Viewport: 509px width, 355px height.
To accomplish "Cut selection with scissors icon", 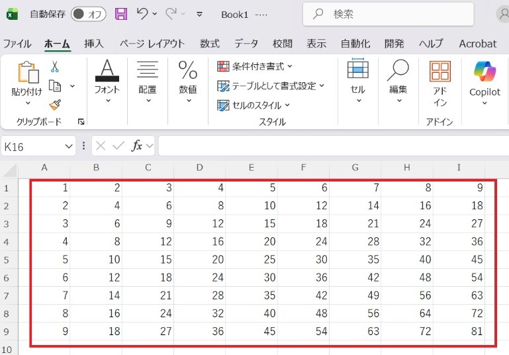I will (x=54, y=66).
